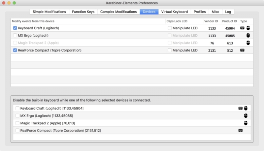Enable Manipulate LED for Keyboard Craft
Viewport: 264px width, 151px height.
[x=170, y=28]
